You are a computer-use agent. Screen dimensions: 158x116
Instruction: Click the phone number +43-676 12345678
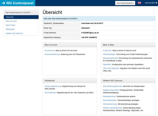pos(89,37)
